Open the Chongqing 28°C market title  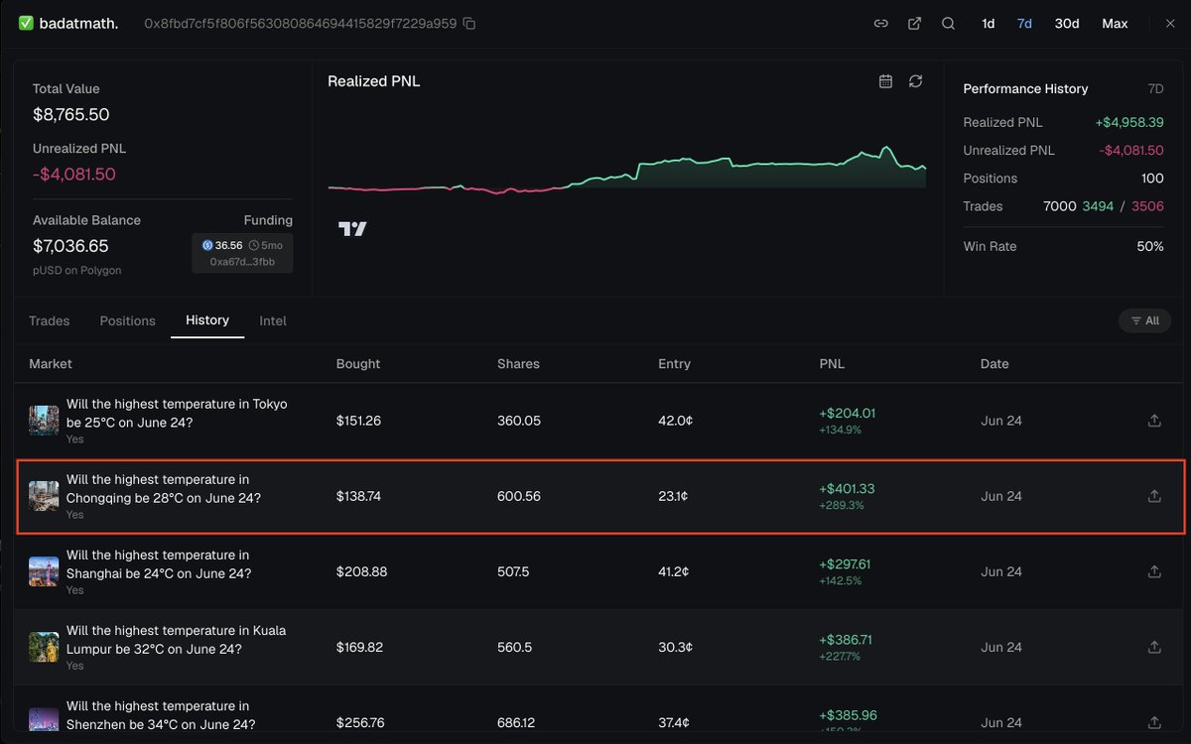click(164, 488)
